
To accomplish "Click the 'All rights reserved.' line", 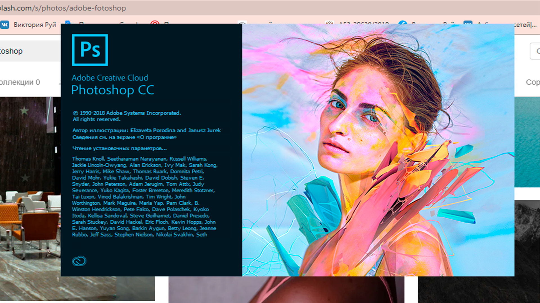I will [96, 120].
